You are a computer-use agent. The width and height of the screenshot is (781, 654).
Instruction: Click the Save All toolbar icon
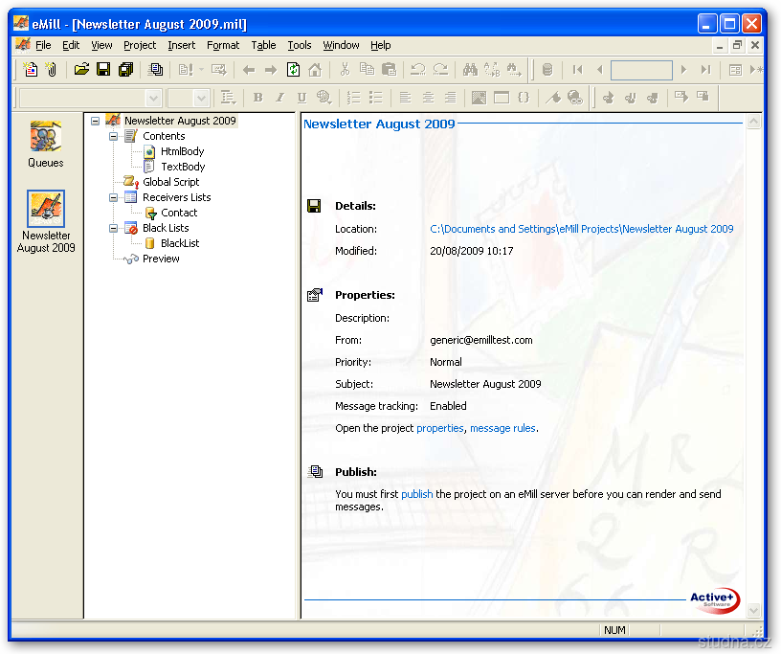[x=125, y=70]
